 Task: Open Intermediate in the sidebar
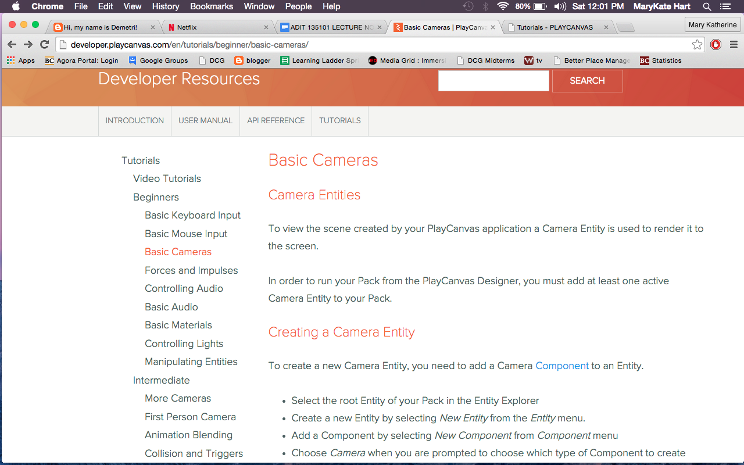(x=161, y=380)
